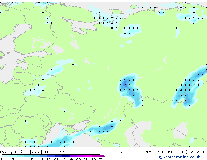
Task: Click the map value "10" in dark-blue rain core
Action: (x=125, y=85)
